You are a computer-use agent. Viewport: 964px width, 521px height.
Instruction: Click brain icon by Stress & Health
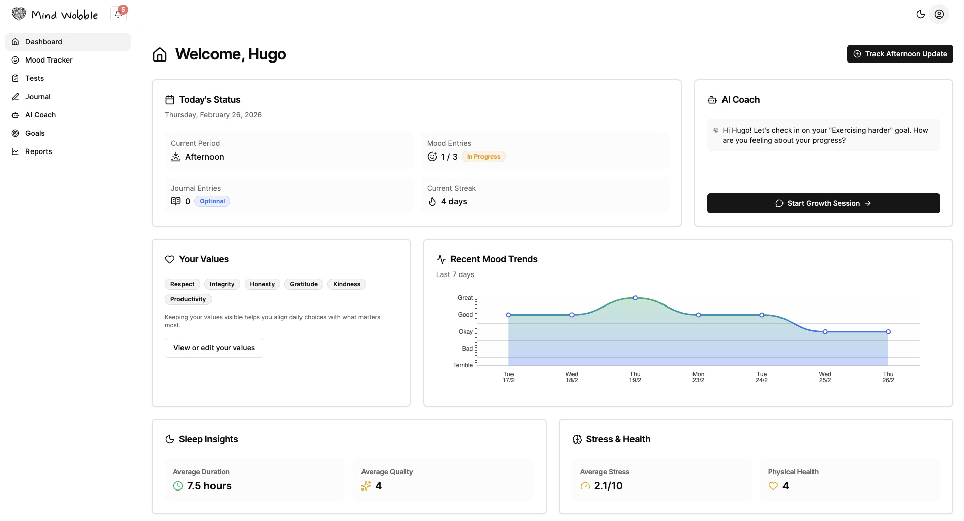point(577,439)
